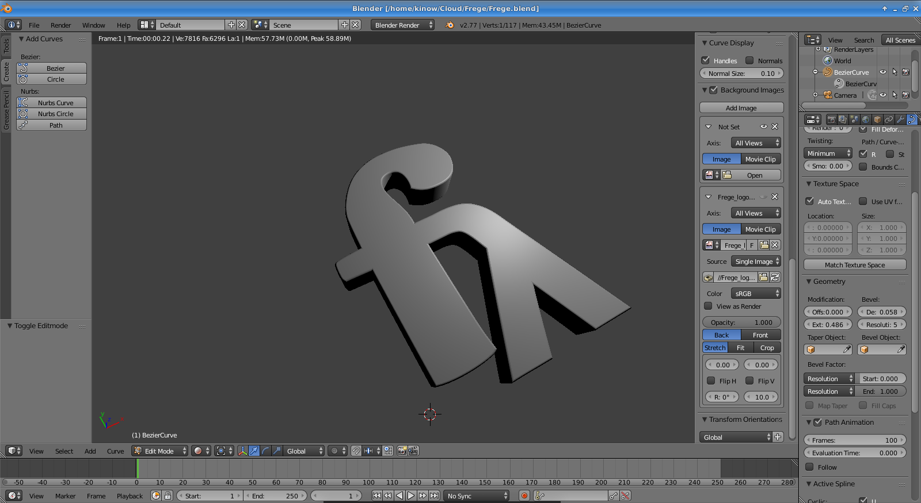
Task: Open the Edit Mode dropdown
Action: (160, 451)
